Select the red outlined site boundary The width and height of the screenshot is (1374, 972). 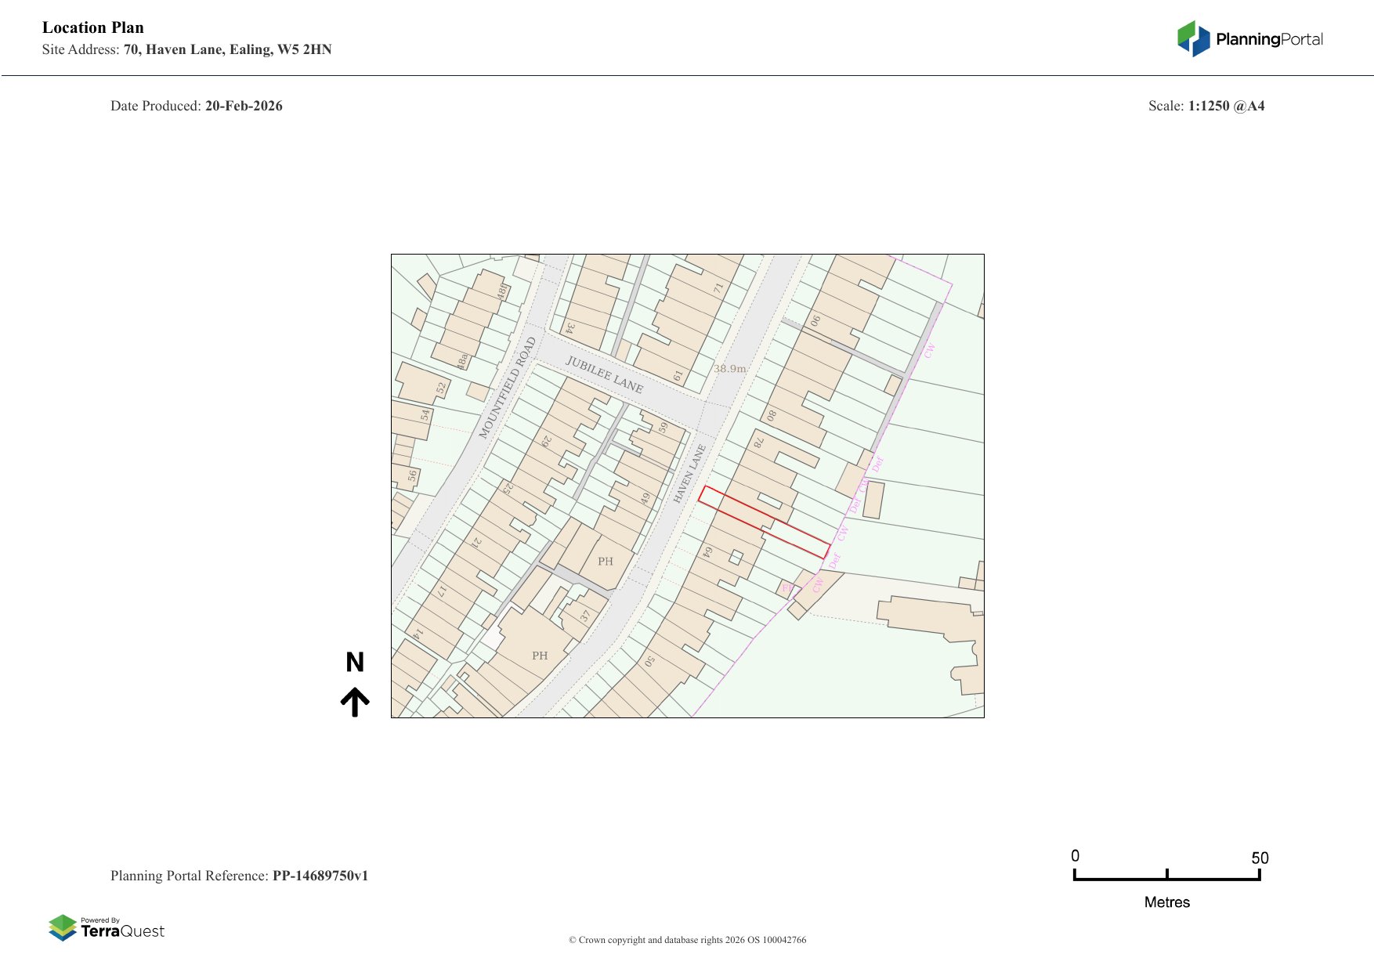(x=764, y=522)
